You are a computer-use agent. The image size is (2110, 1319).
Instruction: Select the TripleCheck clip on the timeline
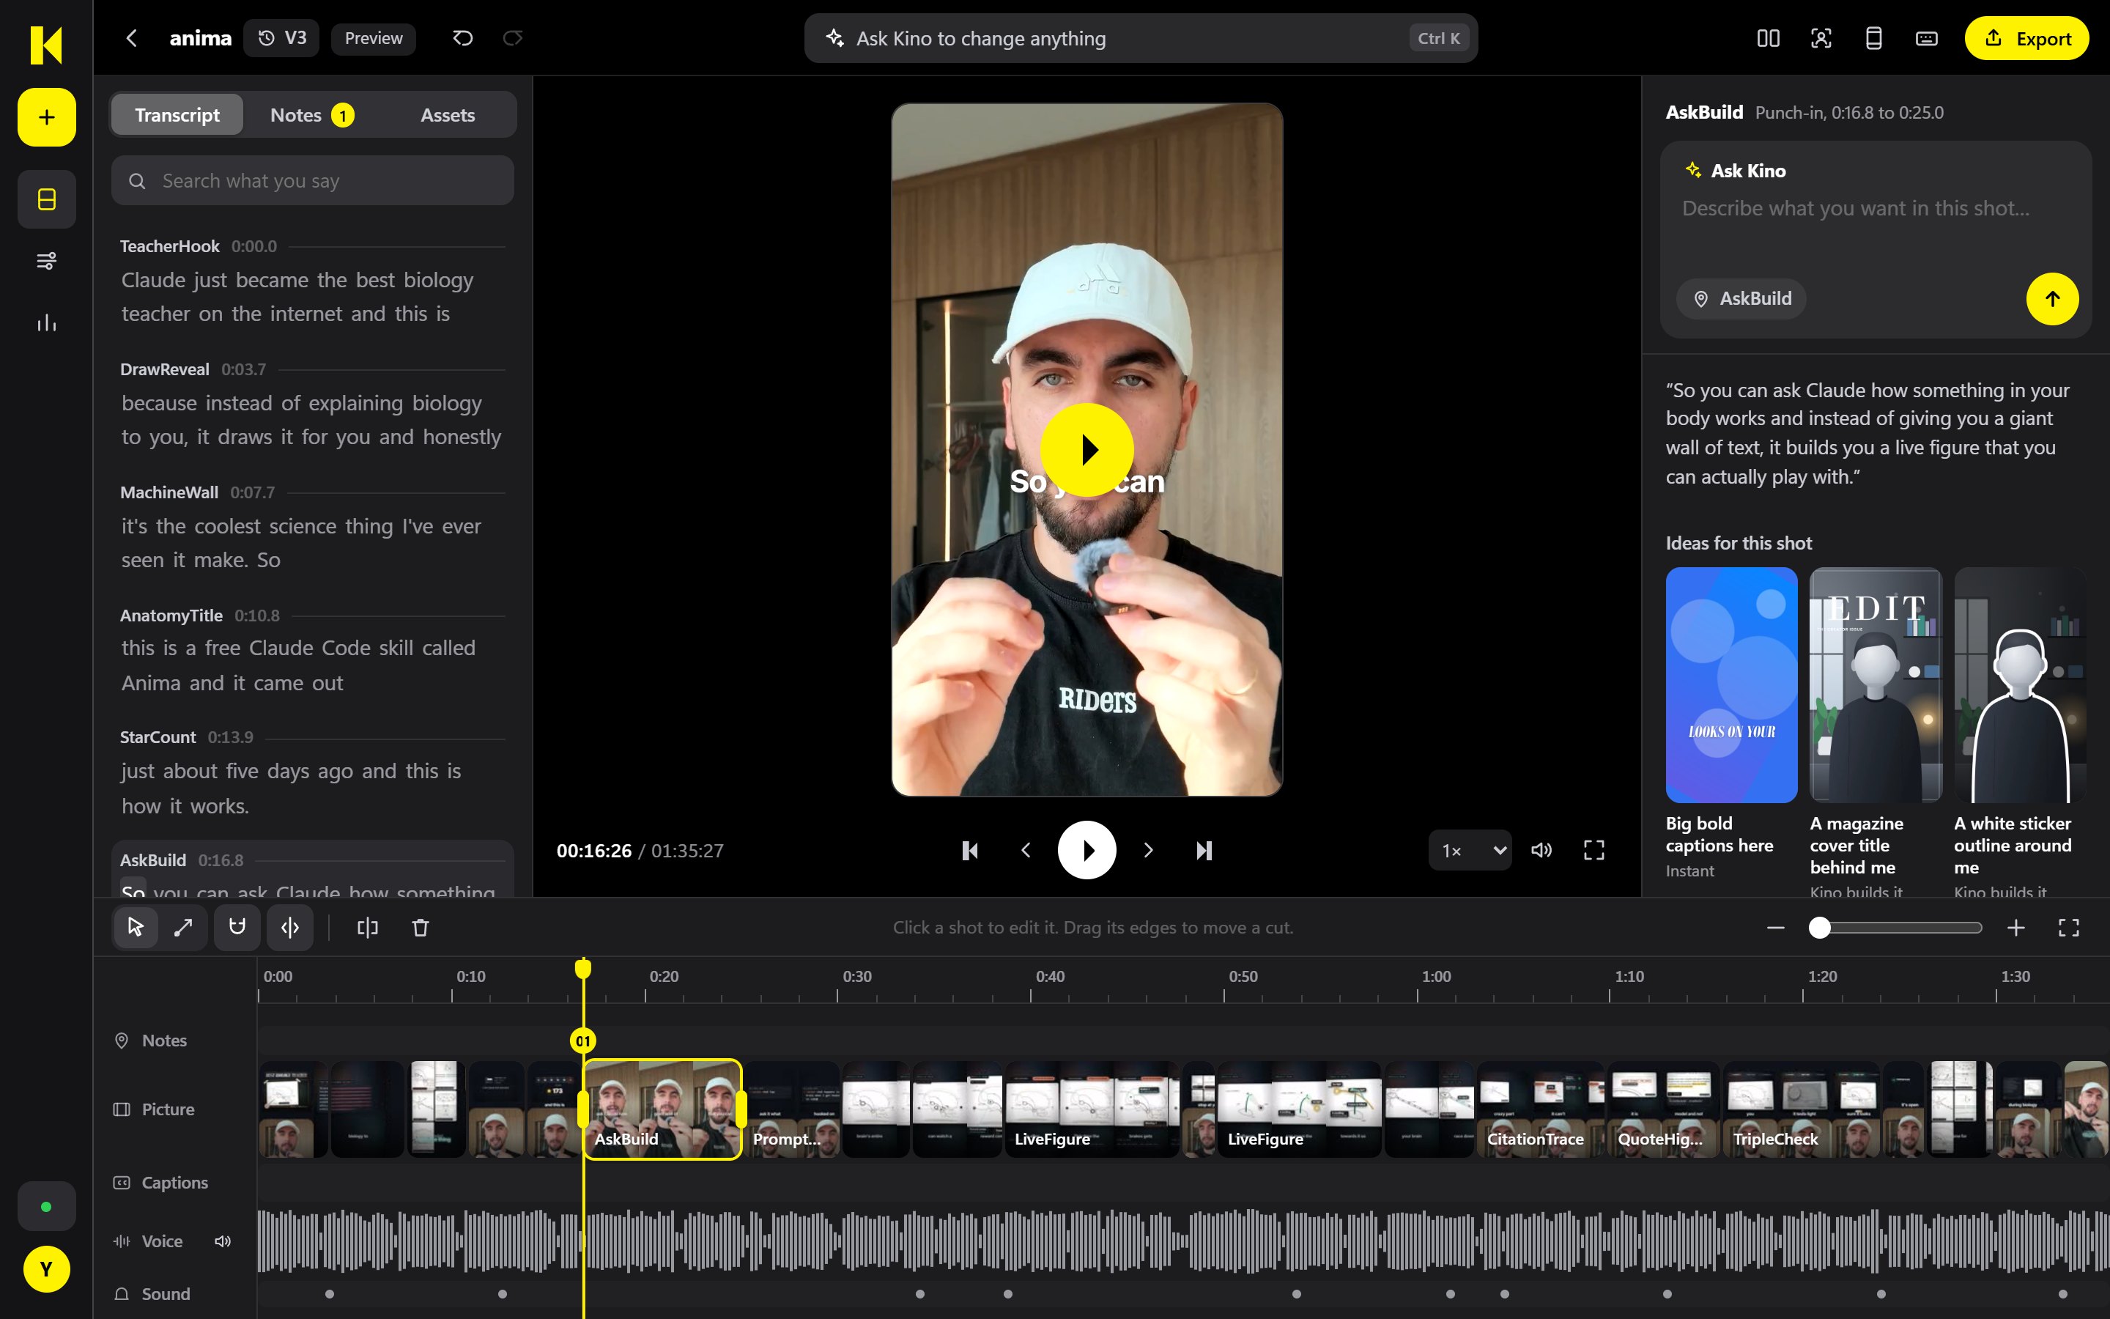point(1801,1109)
